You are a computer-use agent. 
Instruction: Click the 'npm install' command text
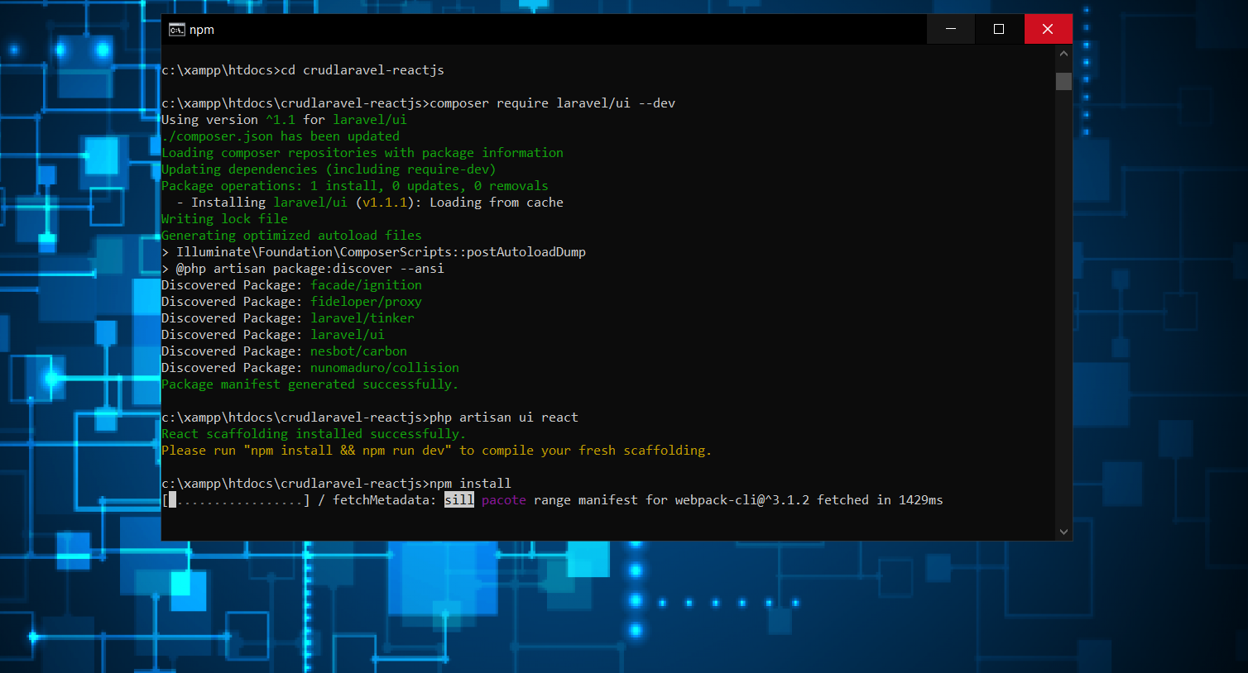[470, 484]
